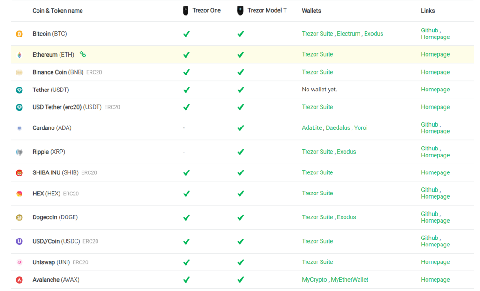Click the Tether (USDT) coin icon
480x291 pixels.
point(19,90)
